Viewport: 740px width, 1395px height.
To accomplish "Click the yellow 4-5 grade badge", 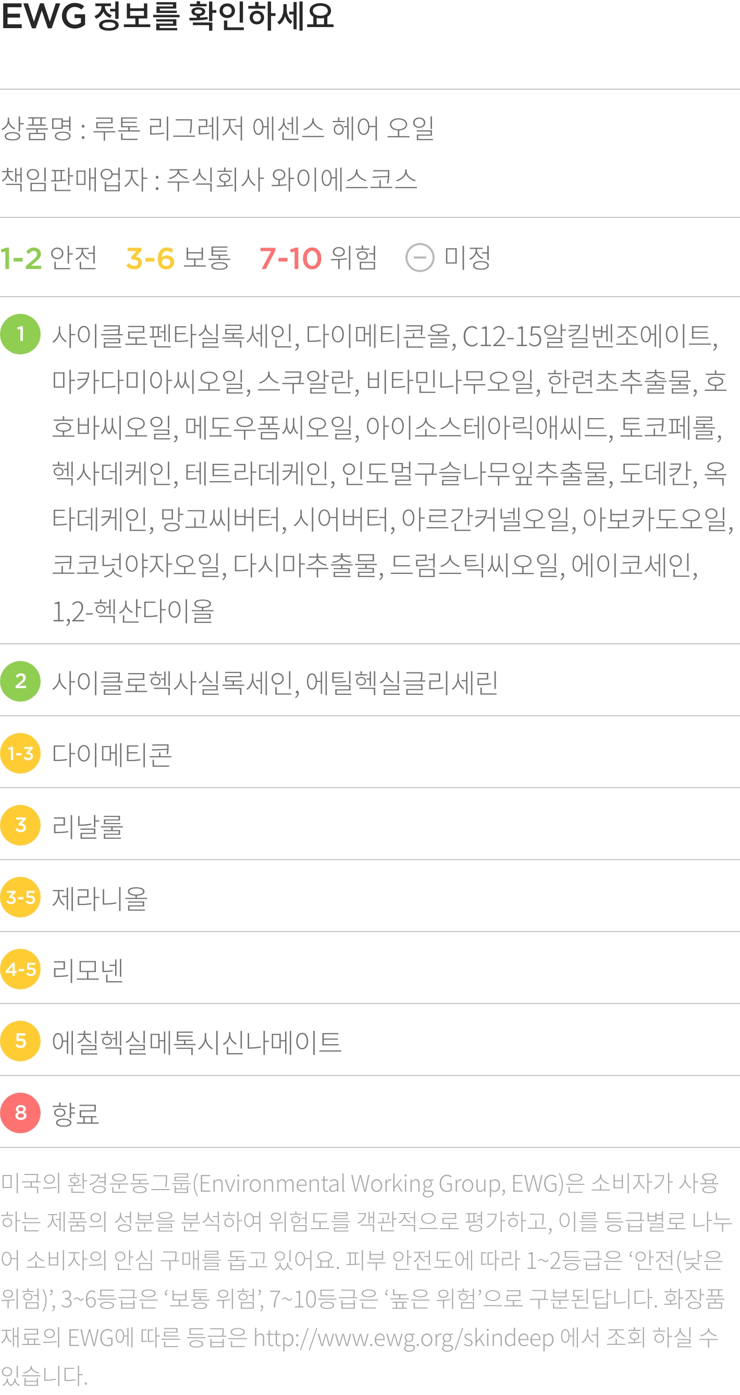I will 20,969.
